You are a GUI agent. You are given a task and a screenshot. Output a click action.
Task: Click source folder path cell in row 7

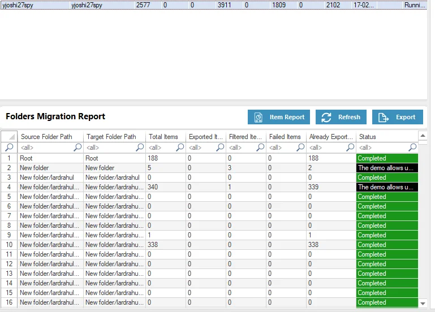(x=50, y=216)
